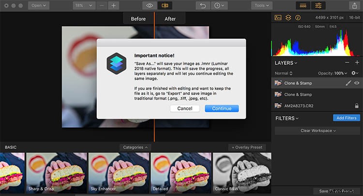
Task: Toggle the eye quick preview button
Action: [150, 5]
